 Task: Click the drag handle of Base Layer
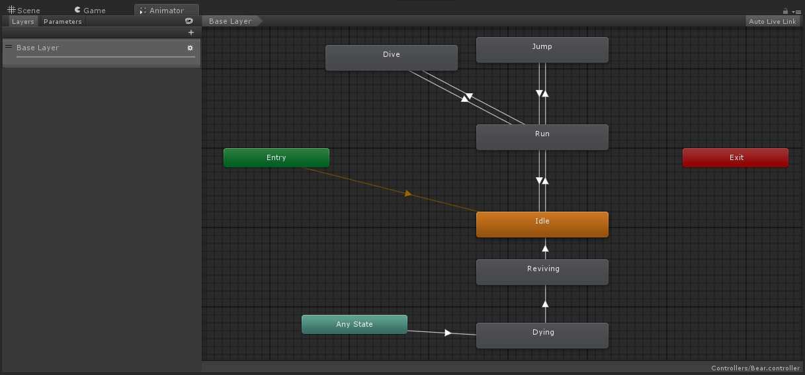[9, 47]
